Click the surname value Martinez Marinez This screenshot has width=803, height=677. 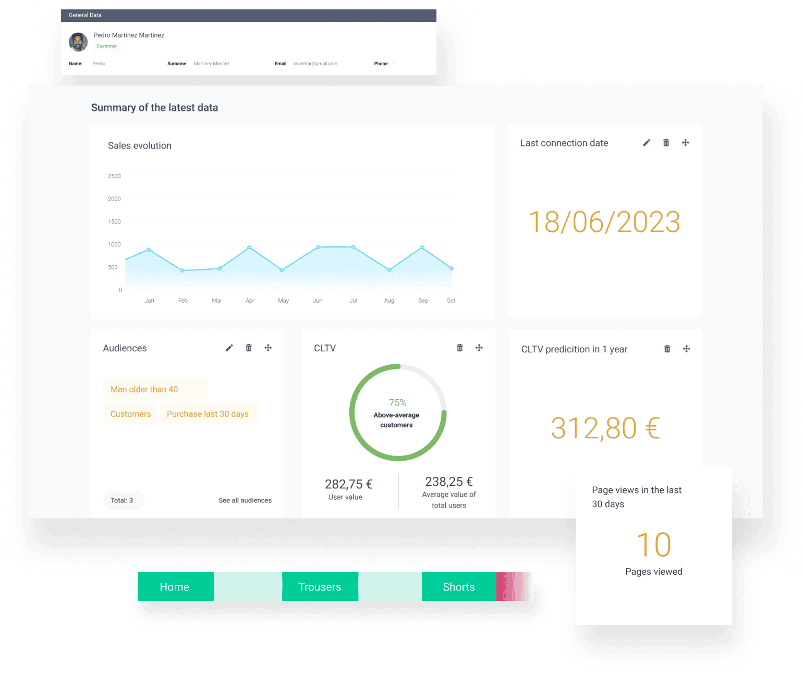[x=212, y=64]
